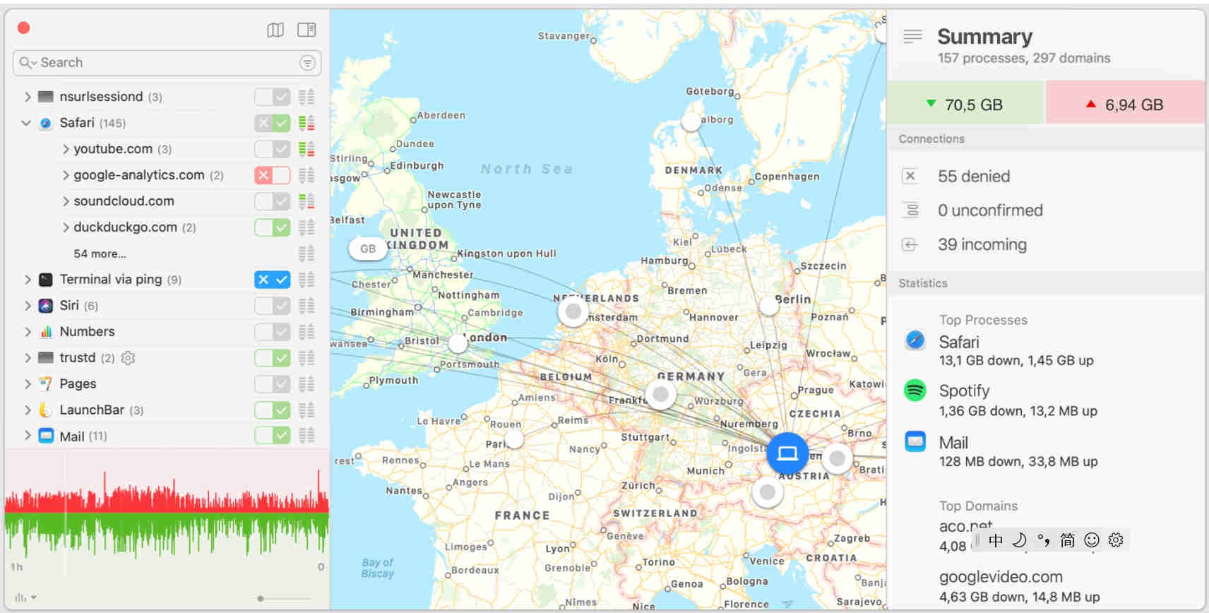Click the traffic meter icon for youtube.com
The height and width of the screenshot is (613, 1209).
click(x=306, y=149)
